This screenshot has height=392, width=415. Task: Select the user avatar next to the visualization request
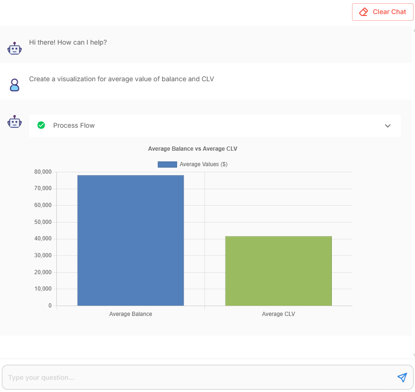pos(15,85)
